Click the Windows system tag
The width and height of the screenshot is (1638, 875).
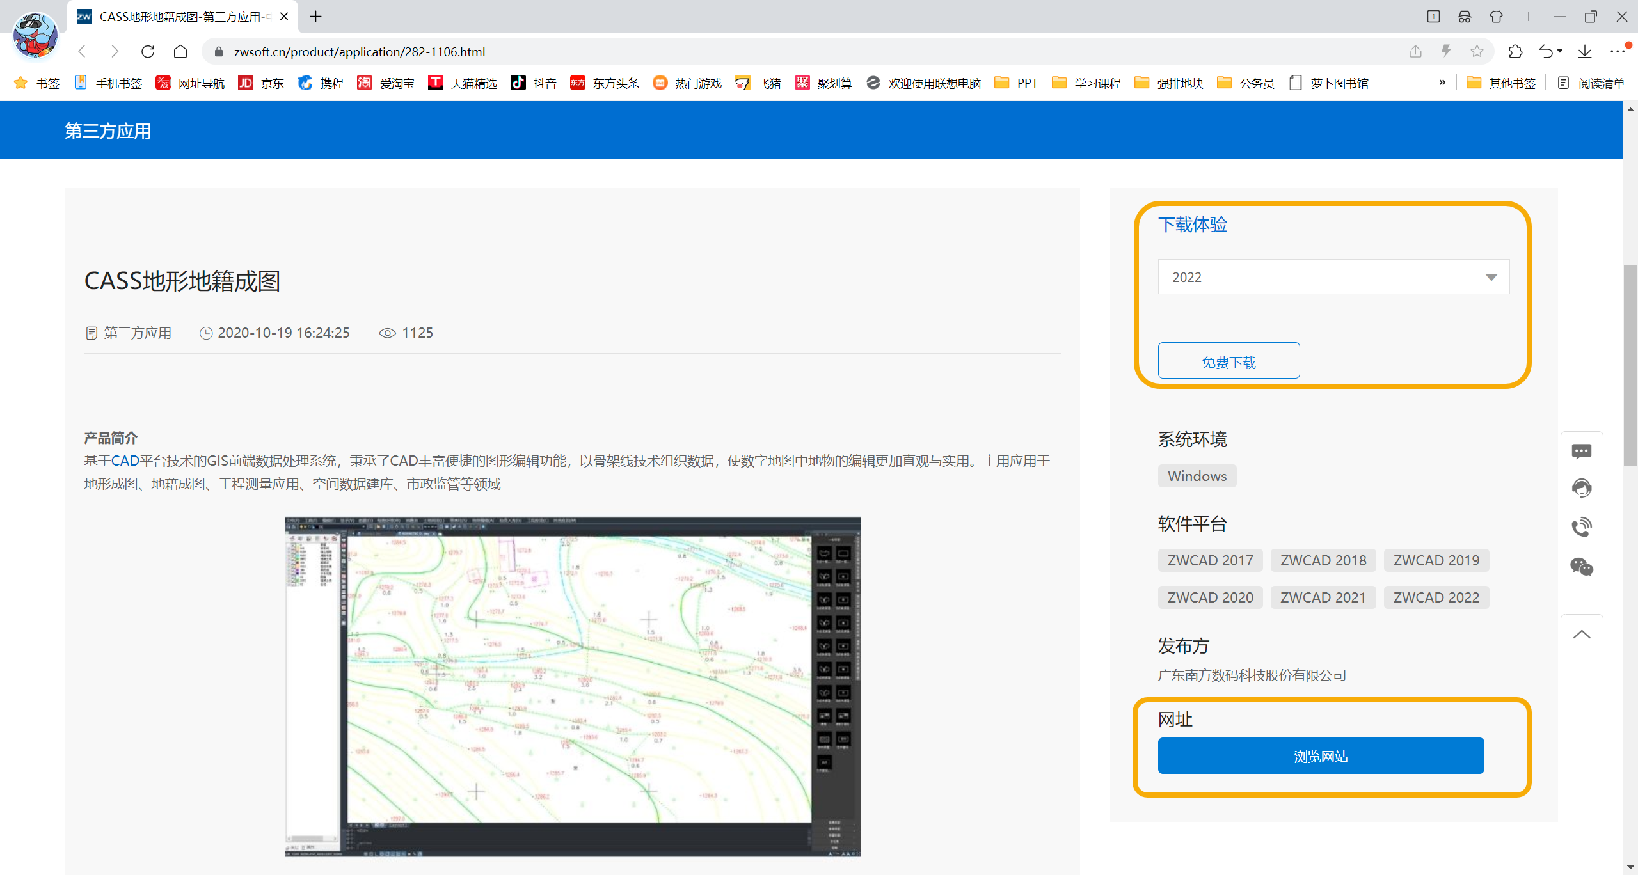coord(1197,476)
